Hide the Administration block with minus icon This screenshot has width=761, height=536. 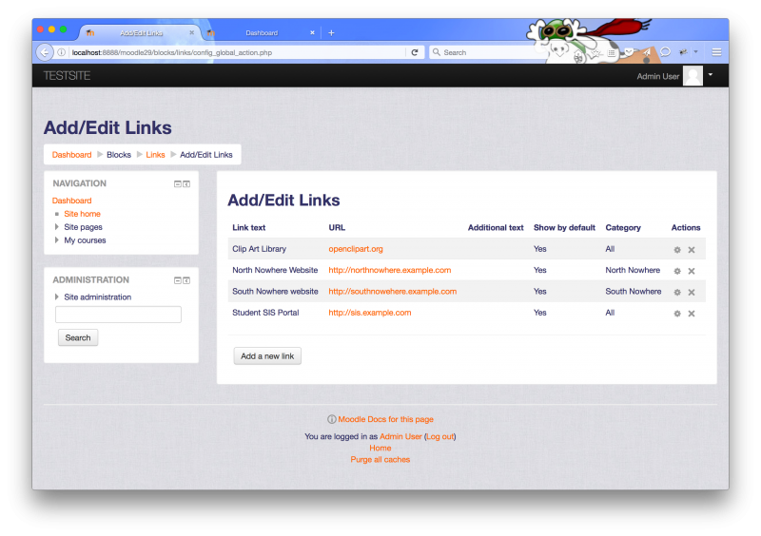pyautogui.click(x=178, y=280)
